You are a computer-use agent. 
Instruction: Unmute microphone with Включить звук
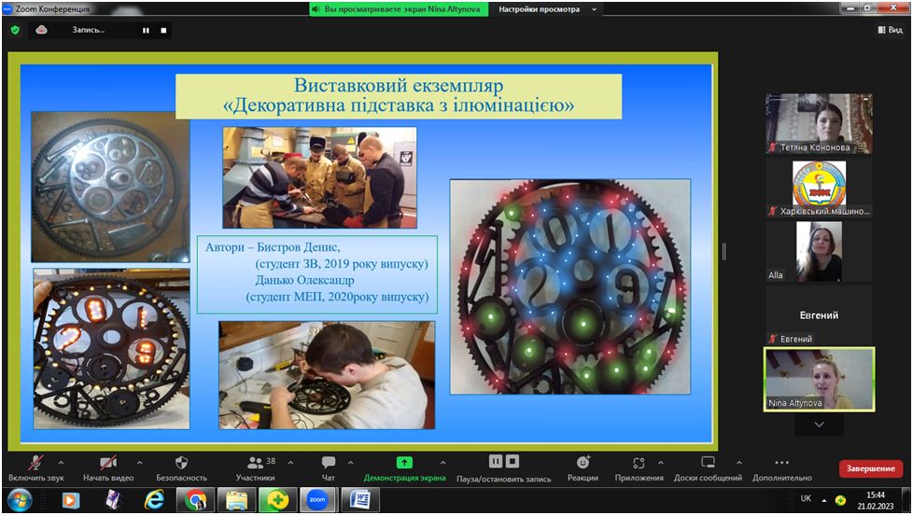pyautogui.click(x=35, y=468)
